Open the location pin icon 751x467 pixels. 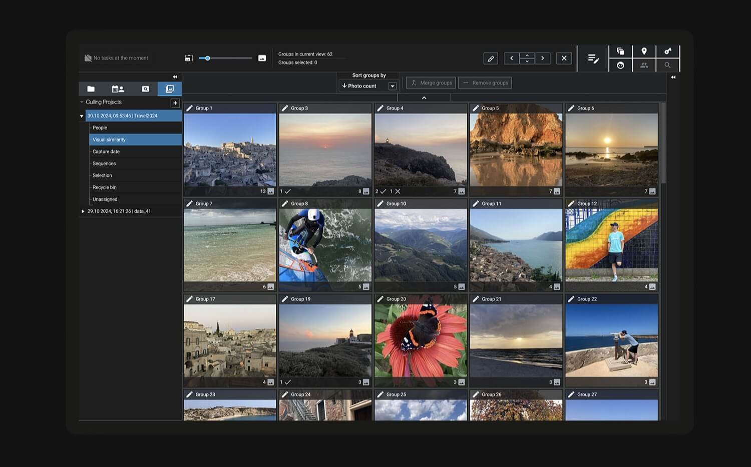[x=644, y=51]
